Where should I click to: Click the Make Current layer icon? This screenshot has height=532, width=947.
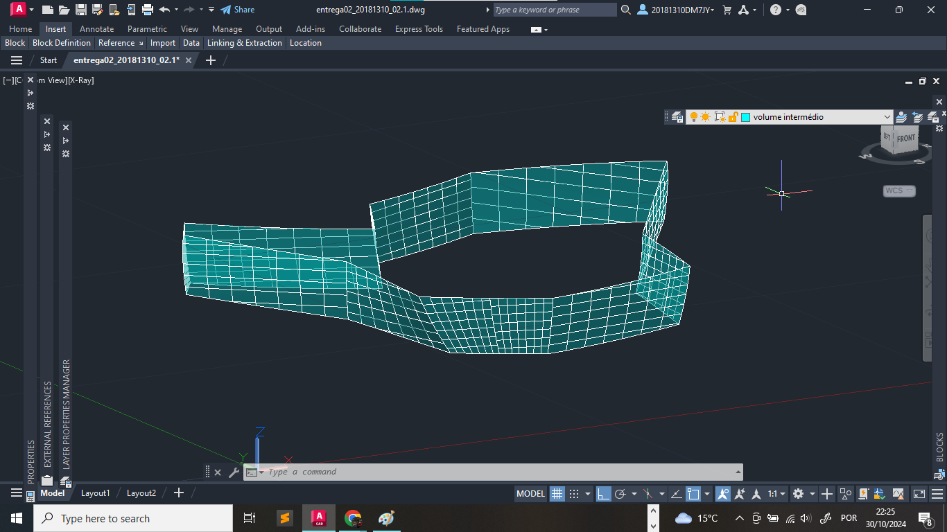pyautogui.click(x=901, y=117)
